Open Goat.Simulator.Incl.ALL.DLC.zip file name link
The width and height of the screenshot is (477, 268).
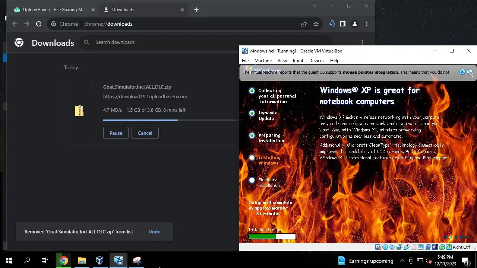137,87
